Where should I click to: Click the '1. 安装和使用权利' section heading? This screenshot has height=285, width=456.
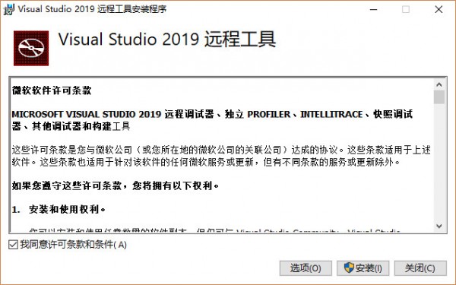[x=59, y=209]
